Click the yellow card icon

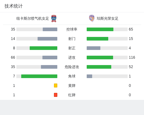pyautogui.click(x=55, y=85)
